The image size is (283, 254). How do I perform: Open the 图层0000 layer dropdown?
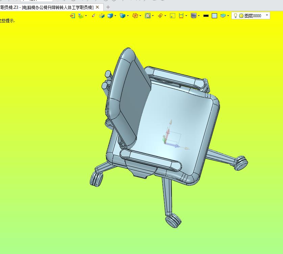267,15
